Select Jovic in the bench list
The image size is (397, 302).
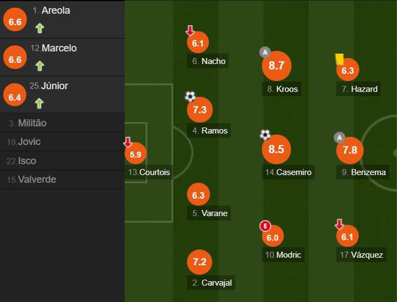click(x=62, y=142)
